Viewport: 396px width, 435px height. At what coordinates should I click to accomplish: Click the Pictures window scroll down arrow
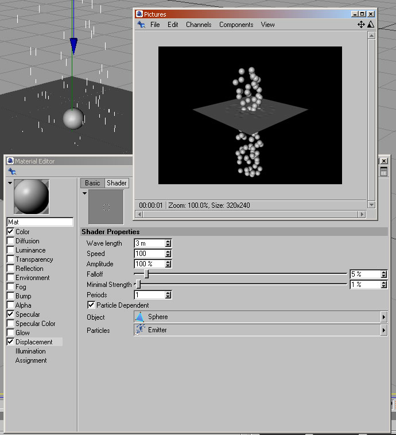371,205
